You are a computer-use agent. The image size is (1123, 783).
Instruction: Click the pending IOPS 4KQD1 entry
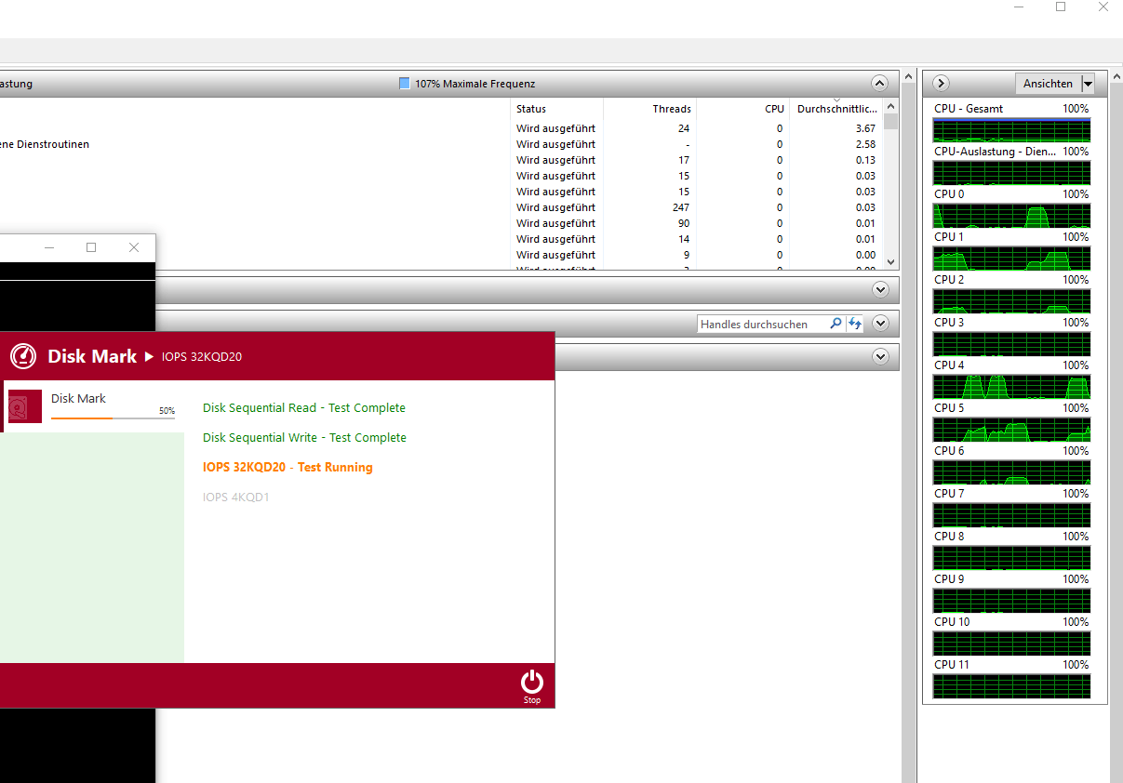pos(236,498)
